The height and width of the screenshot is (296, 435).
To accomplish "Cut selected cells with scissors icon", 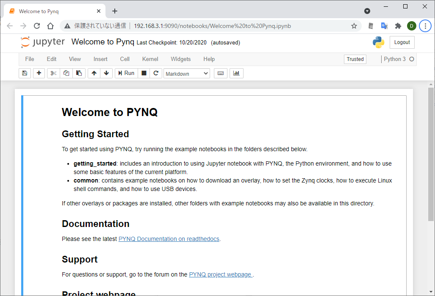I will click(53, 73).
